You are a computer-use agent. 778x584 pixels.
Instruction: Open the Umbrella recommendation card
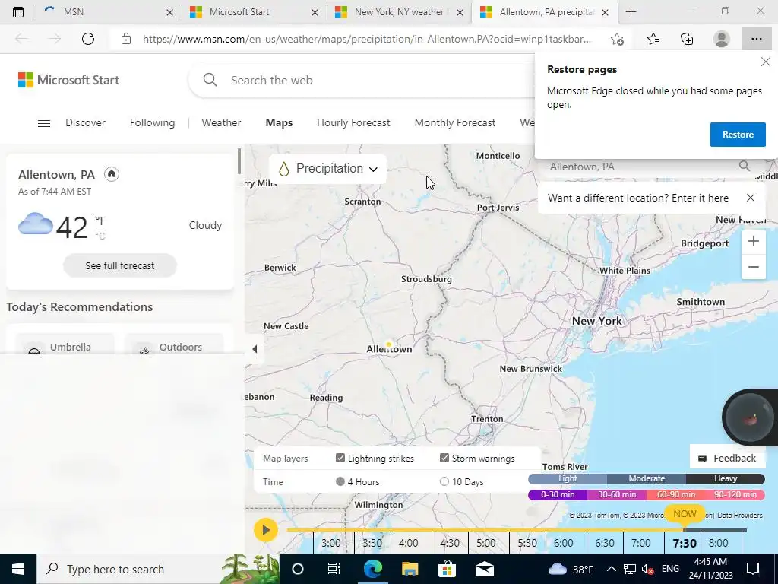click(65, 344)
